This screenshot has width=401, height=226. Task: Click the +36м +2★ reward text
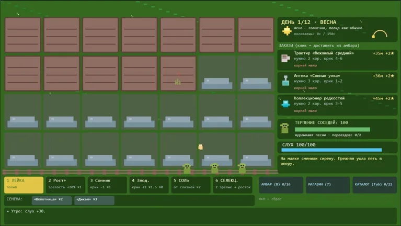pyautogui.click(x=383, y=76)
